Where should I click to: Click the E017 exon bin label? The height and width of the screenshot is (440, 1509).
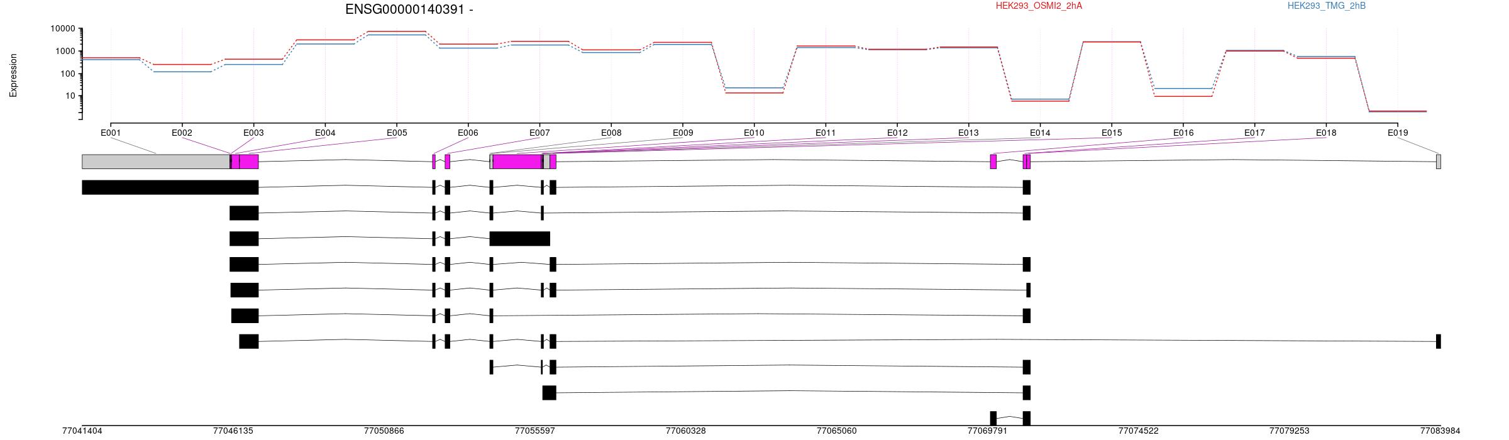pyautogui.click(x=1254, y=133)
